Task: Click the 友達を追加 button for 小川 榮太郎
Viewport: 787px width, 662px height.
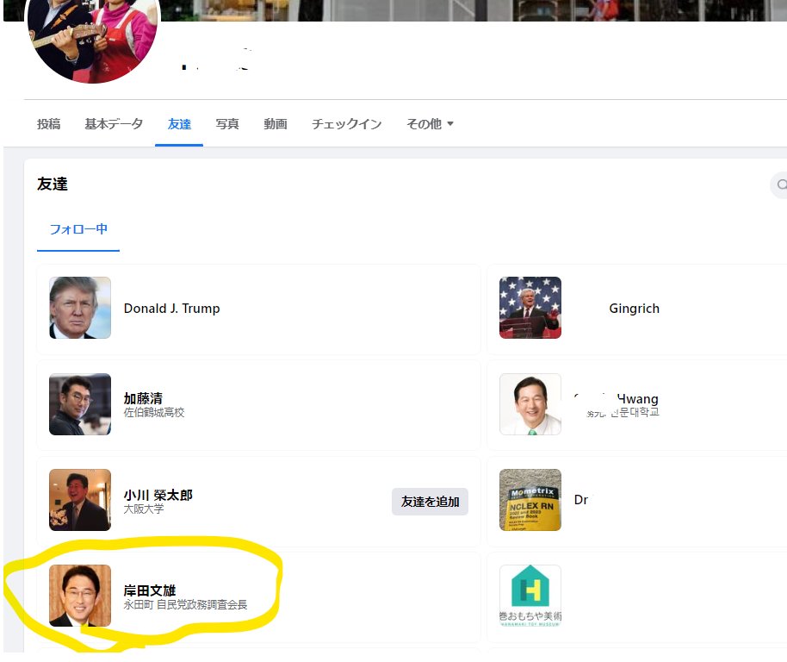Action: 431,502
